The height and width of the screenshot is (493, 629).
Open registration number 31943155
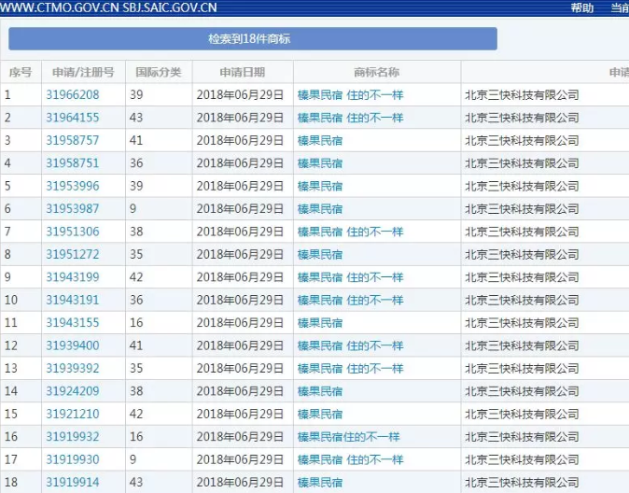pyautogui.click(x=72, y=323)
